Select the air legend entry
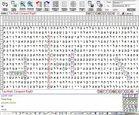 click(2, 106)
